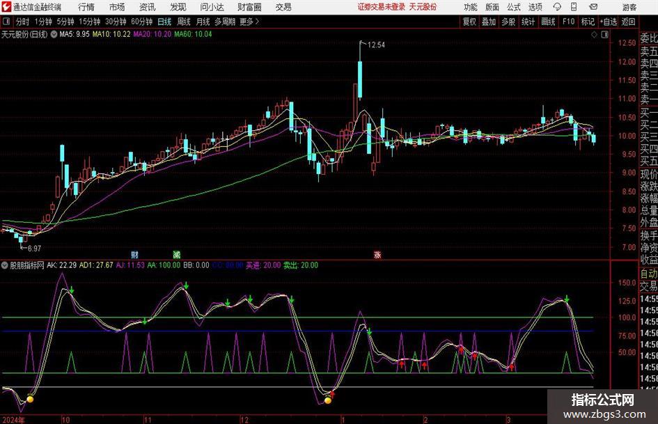Click the 股朋指标网 indicator name
Image resolution: width=658 pixels, height=424 pixels.
point(27,265)
